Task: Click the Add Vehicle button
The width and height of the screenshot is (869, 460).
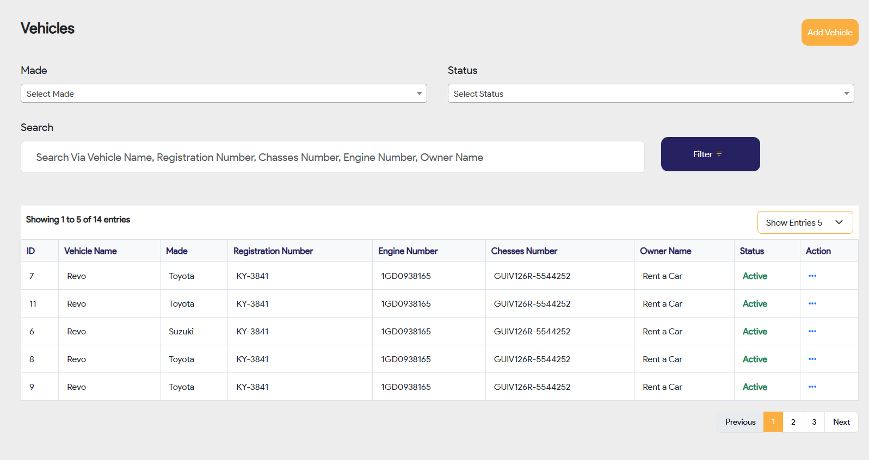Action: point(829,33)
